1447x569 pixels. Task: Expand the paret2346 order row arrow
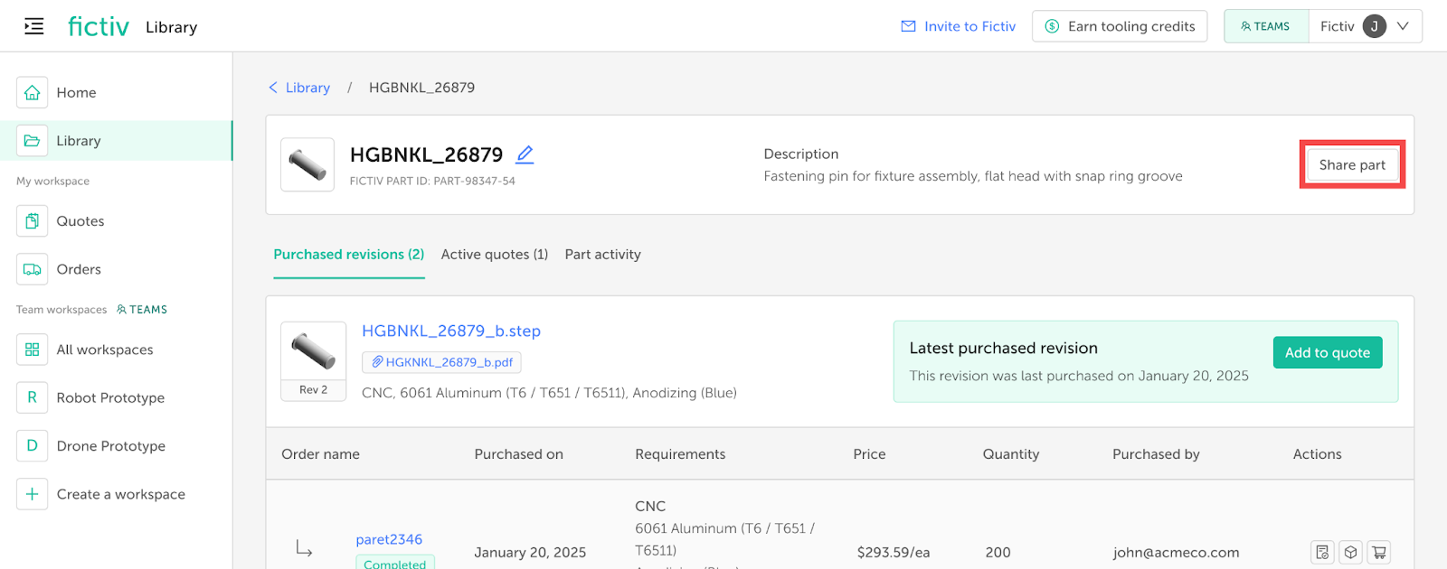click(x=304, y=548)
